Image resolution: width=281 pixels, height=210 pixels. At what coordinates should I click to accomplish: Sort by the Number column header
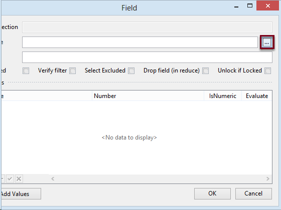pyautogui.click(x=148, y=96)
